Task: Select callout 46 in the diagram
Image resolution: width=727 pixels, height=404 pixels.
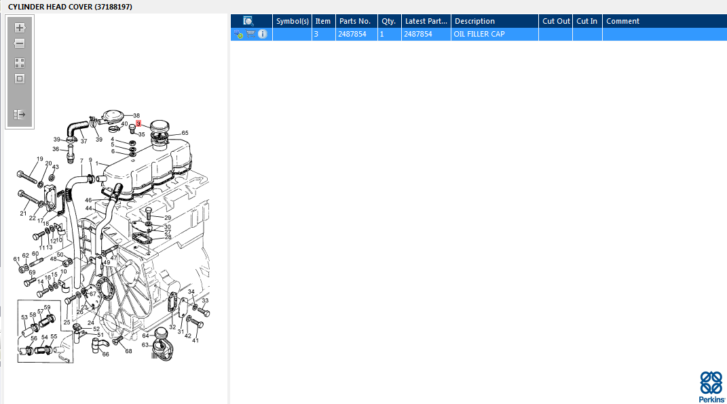Action: click(88, 201)
